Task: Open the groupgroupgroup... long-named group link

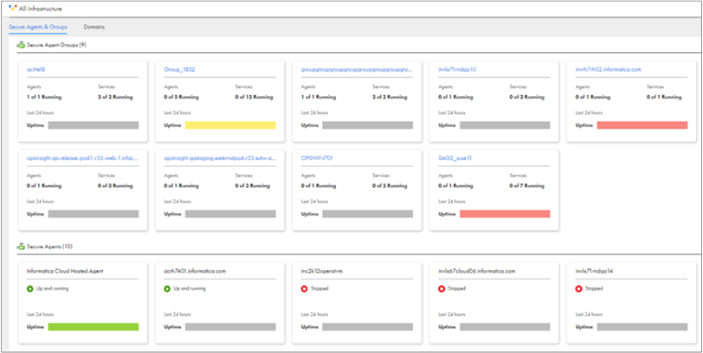Action: pos(357,69)
